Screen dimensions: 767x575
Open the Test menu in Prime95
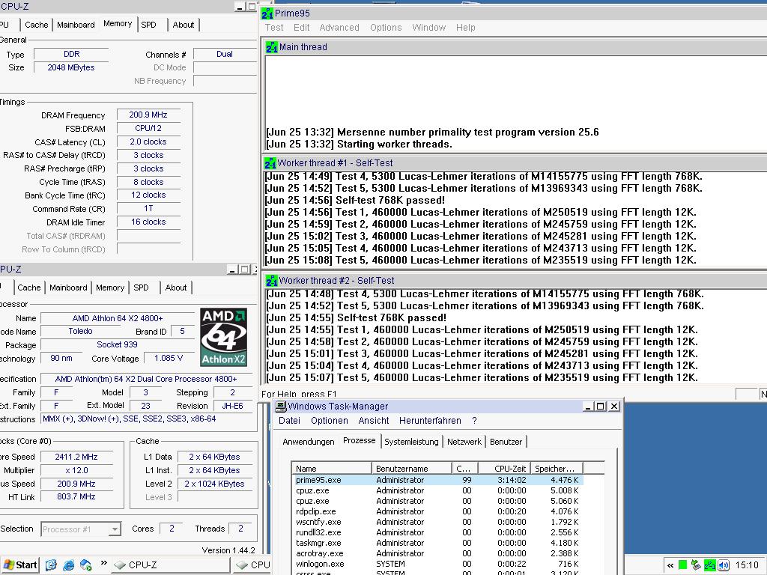click(274, 28)
